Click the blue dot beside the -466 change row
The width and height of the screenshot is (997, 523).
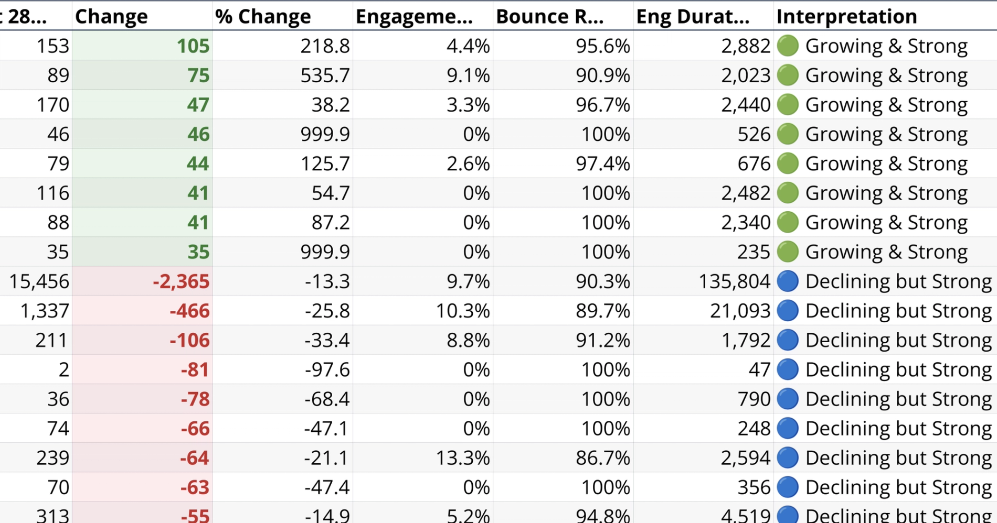(788, 310)
